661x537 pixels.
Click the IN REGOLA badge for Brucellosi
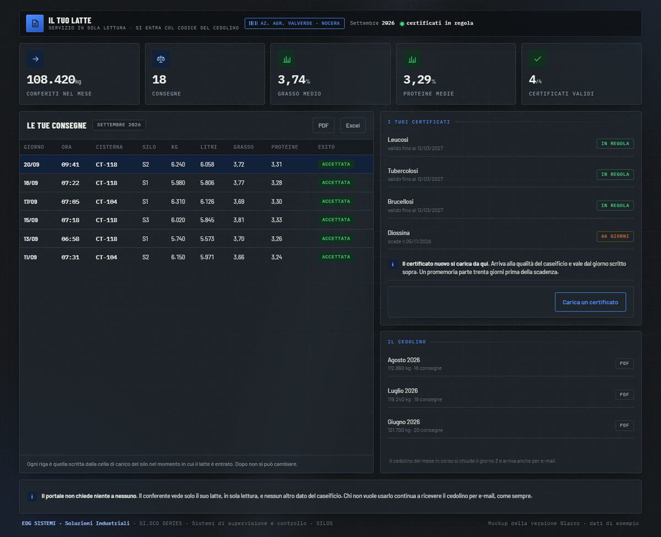click(615, 205)
